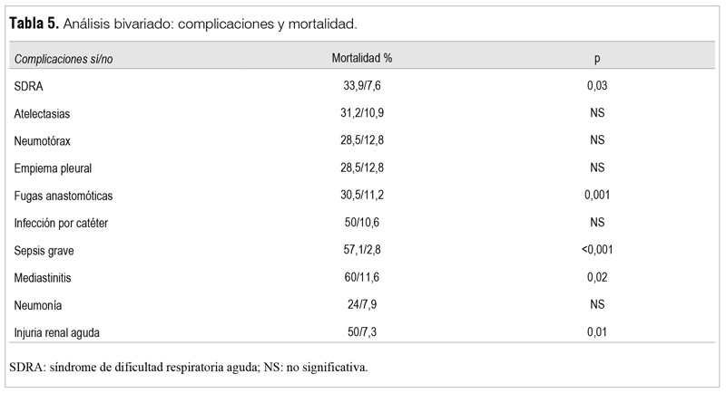
Task: Click the 'p' column header
Action: pyautogui.click(x=596, y=59)
